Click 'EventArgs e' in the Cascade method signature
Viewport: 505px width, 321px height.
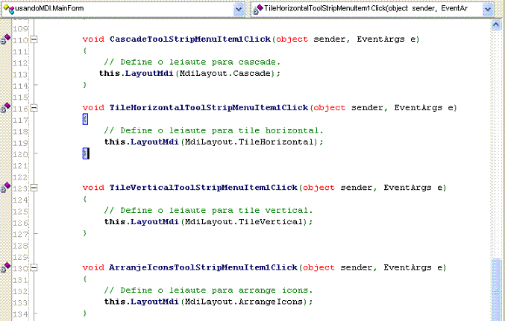pos(386,39)
